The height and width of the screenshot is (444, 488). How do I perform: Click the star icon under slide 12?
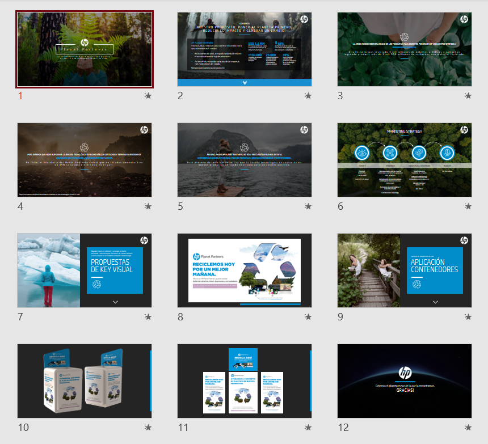(x=468, y=428)
